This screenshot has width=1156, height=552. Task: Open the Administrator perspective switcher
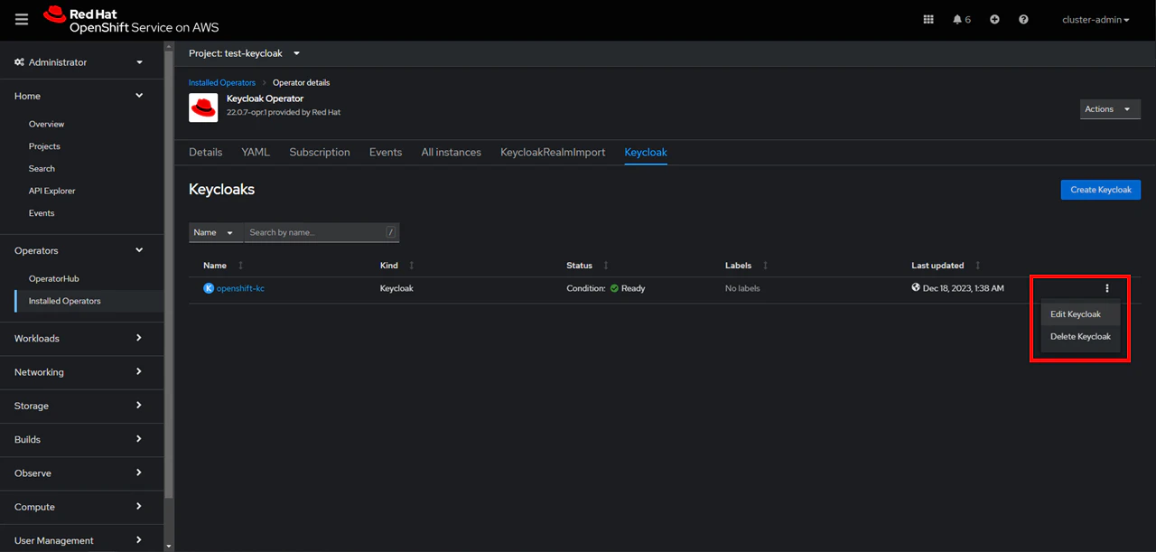pyautogui.click(x=79, y=62)
